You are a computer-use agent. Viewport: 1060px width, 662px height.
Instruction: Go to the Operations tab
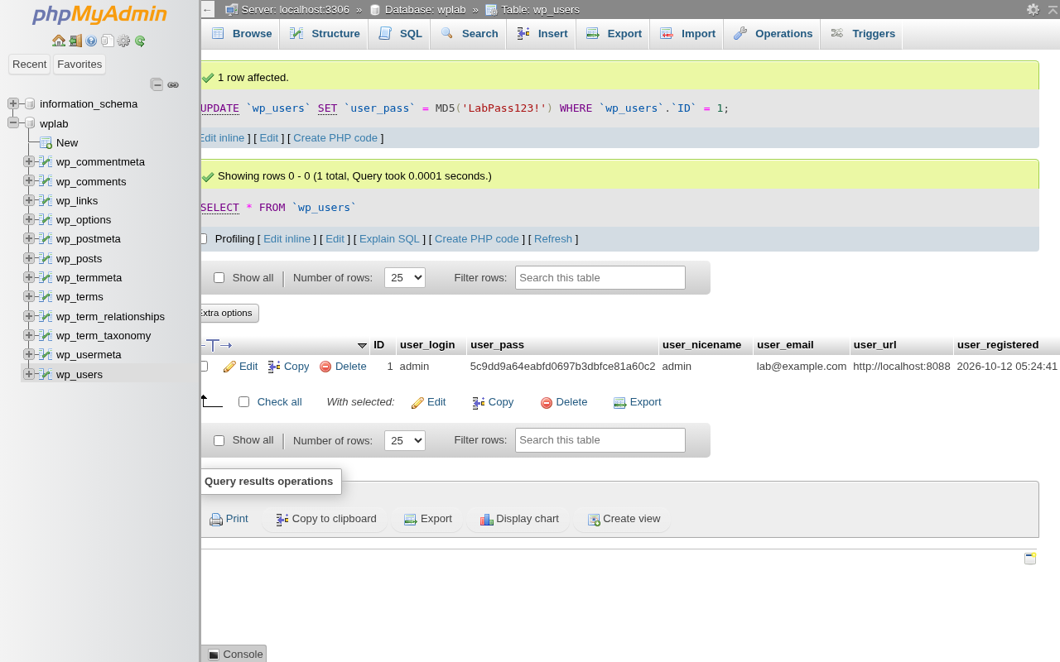click(773, 34)
